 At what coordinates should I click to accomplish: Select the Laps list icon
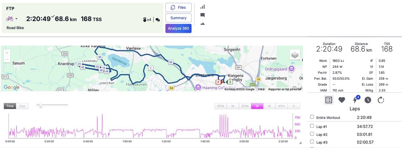point(329,100)
